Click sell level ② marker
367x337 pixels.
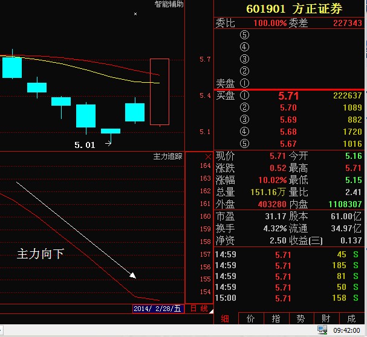245,71
